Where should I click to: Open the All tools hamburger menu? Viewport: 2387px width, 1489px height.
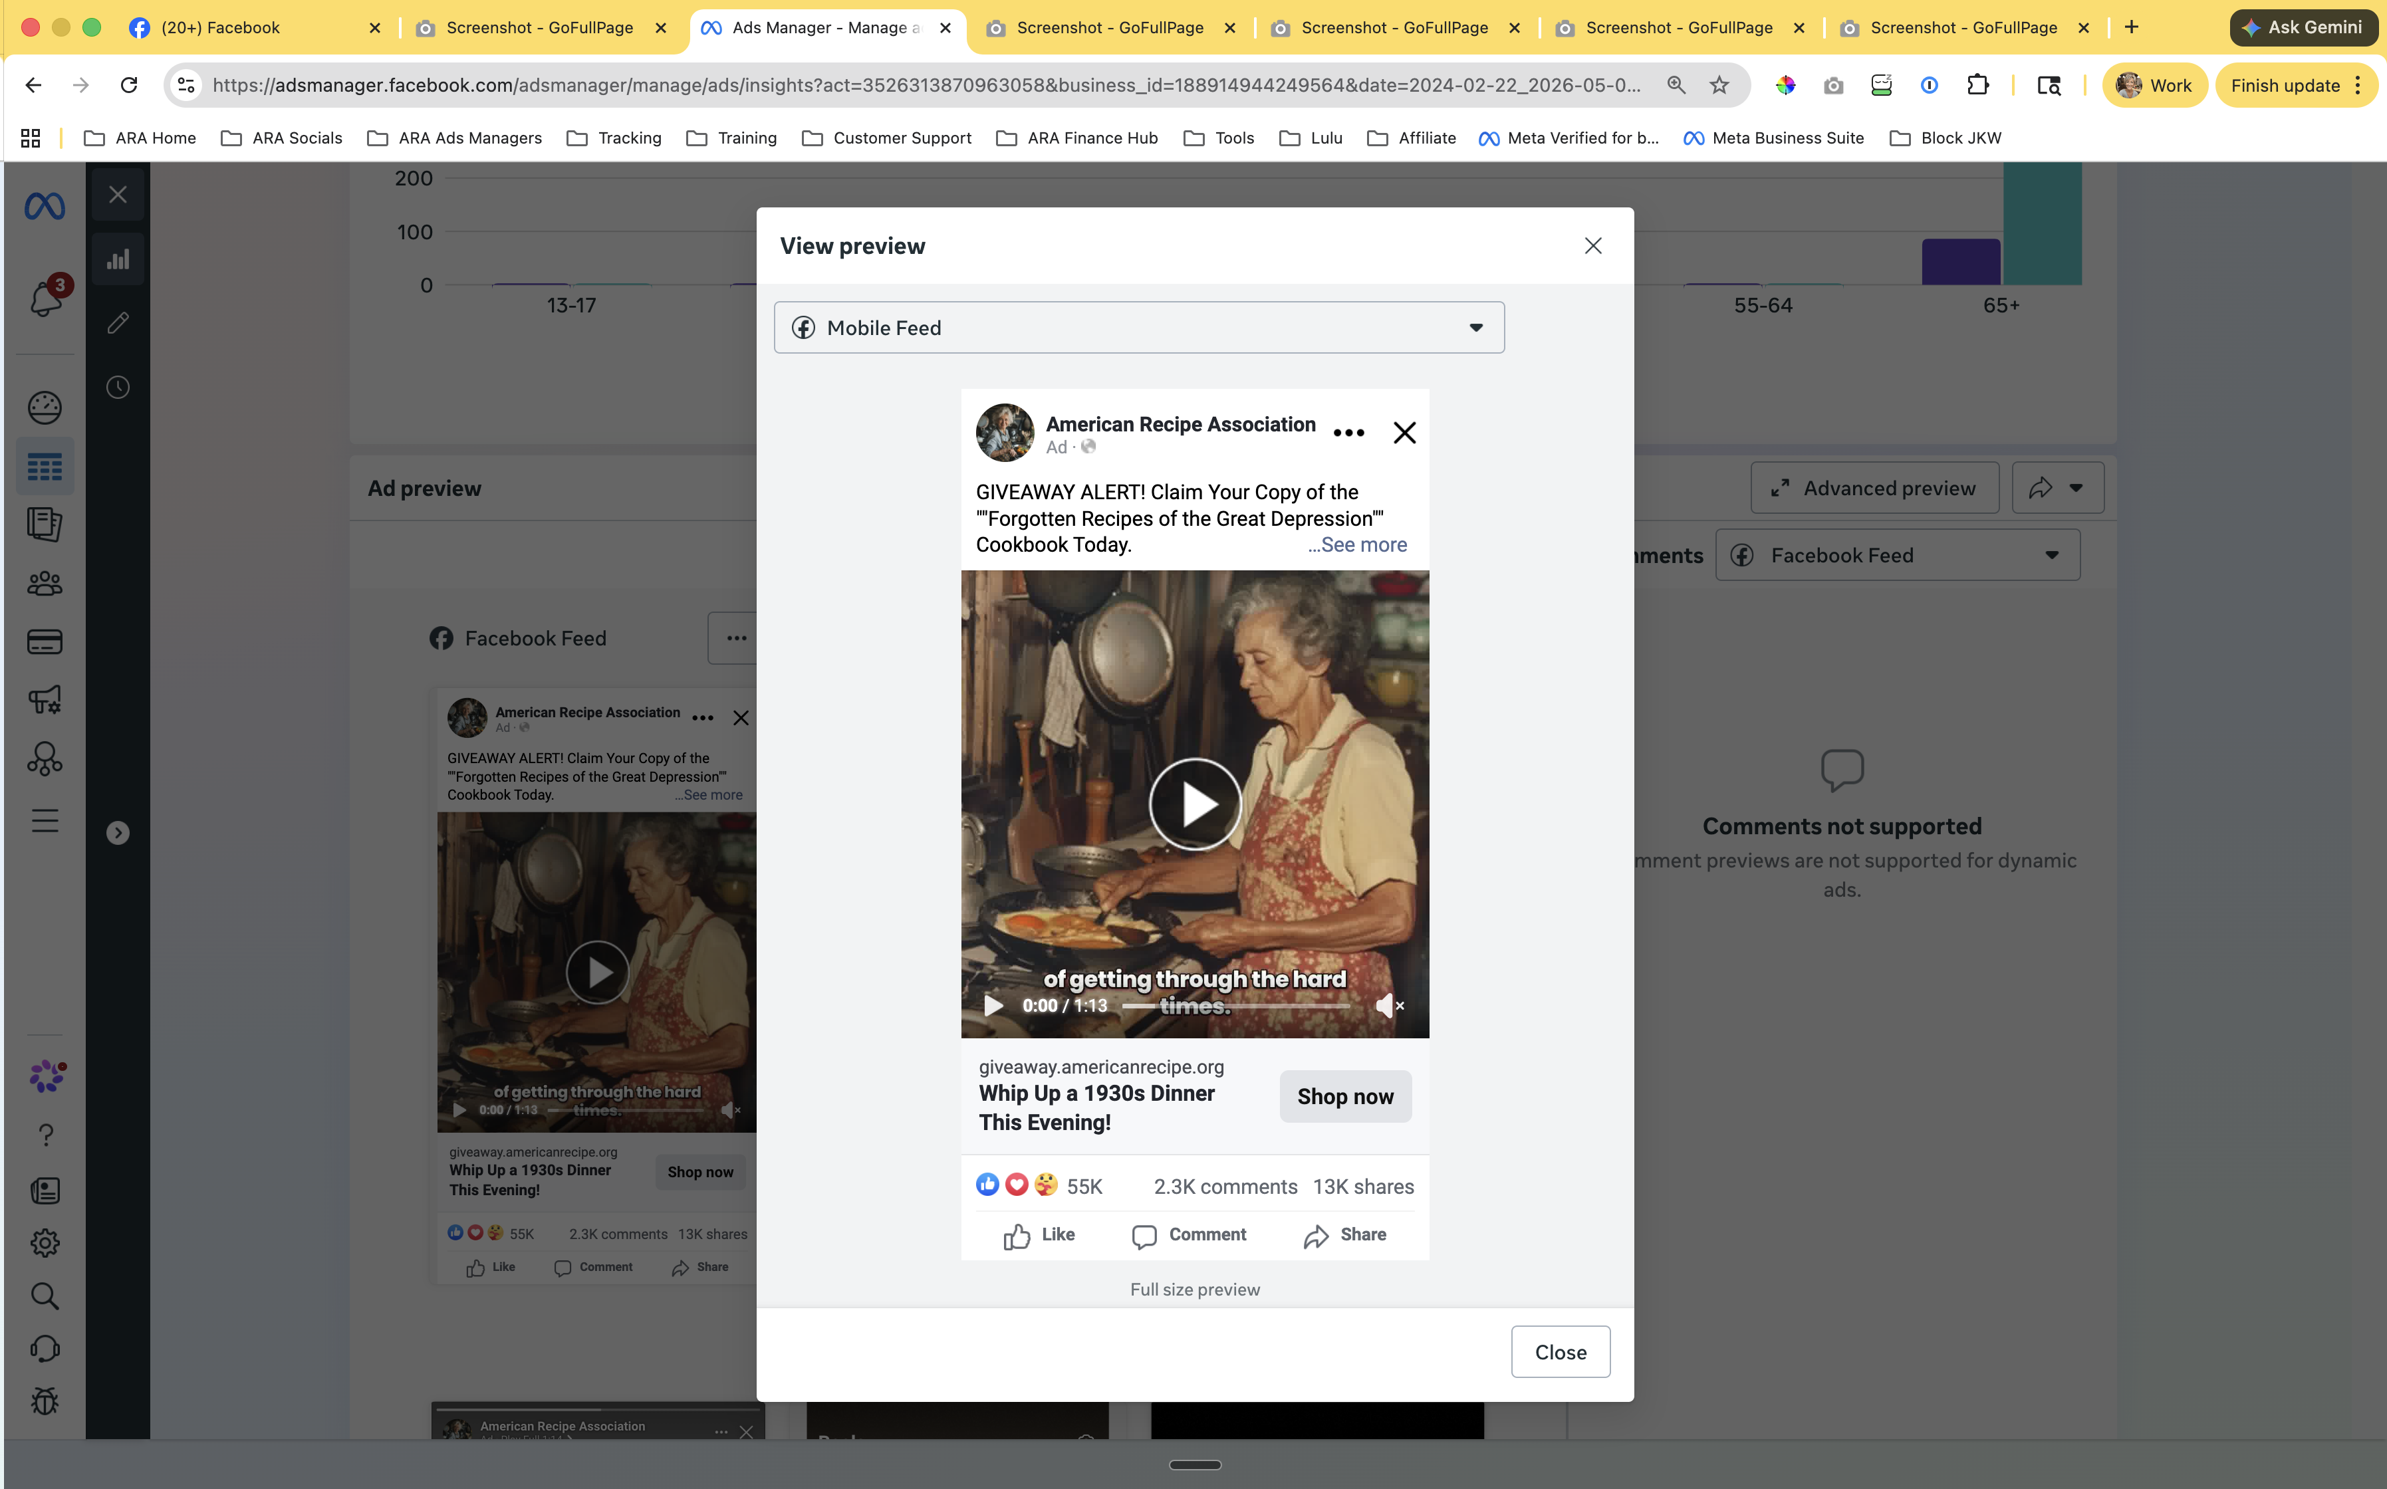coord(45,820)
